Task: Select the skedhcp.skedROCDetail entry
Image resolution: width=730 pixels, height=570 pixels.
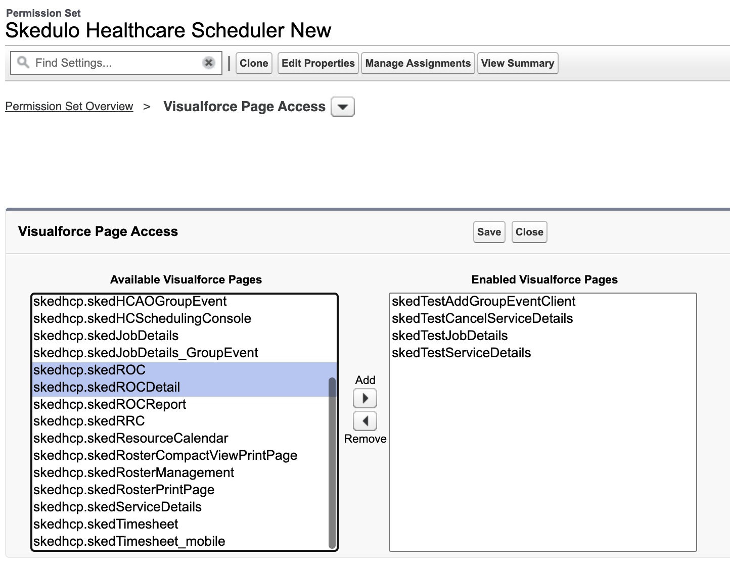Action: click(180, 388)
